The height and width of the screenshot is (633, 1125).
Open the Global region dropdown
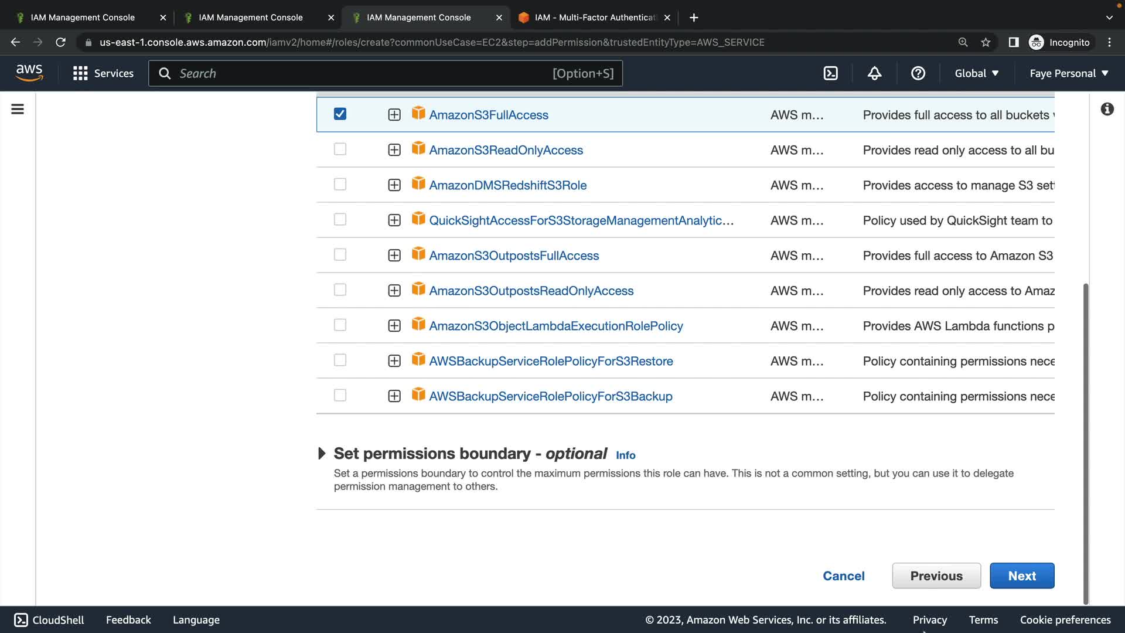[976, 73]
